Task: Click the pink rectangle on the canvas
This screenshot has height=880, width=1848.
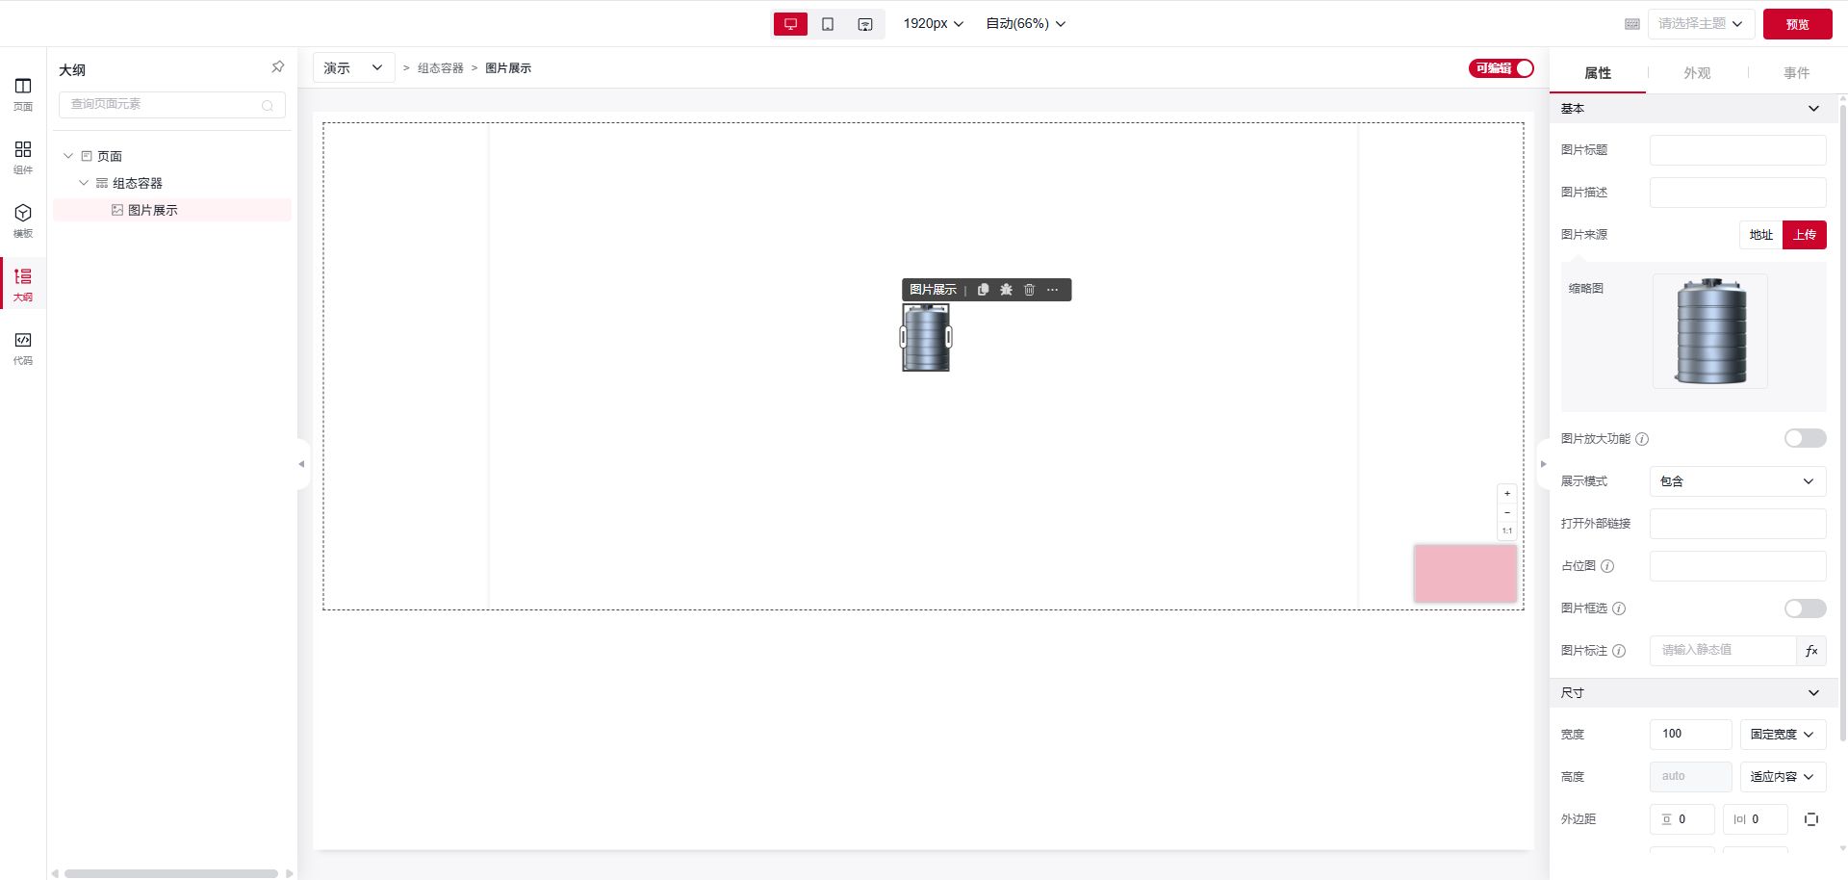Action: click(1465, 574)
